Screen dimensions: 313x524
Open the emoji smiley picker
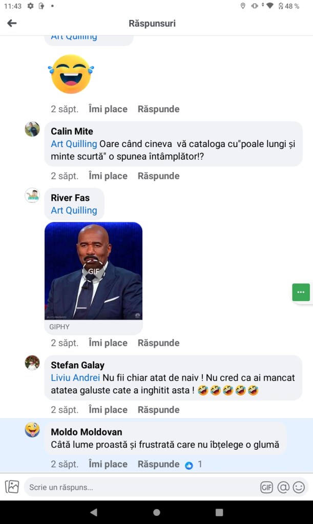tap(299, 487)
